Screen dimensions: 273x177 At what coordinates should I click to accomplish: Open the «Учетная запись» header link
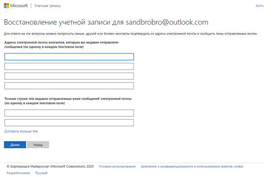click(x=47, y=6)
